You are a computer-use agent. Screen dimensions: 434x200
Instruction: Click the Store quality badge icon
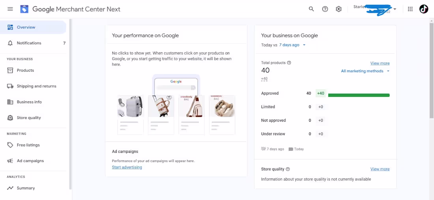click(10, 118)
